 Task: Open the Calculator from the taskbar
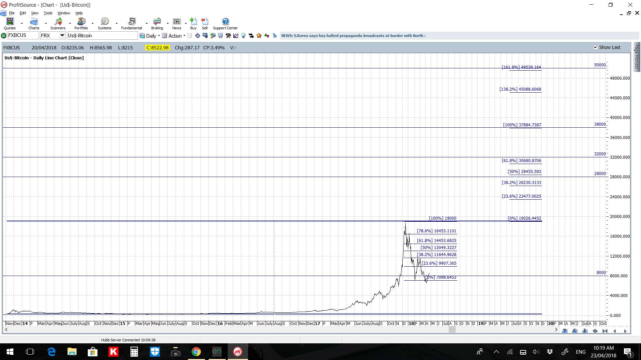click(134, 352)
